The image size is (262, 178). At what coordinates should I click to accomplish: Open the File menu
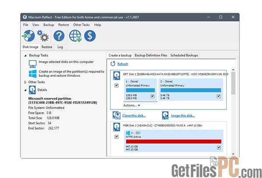click(x=26, y=25)
